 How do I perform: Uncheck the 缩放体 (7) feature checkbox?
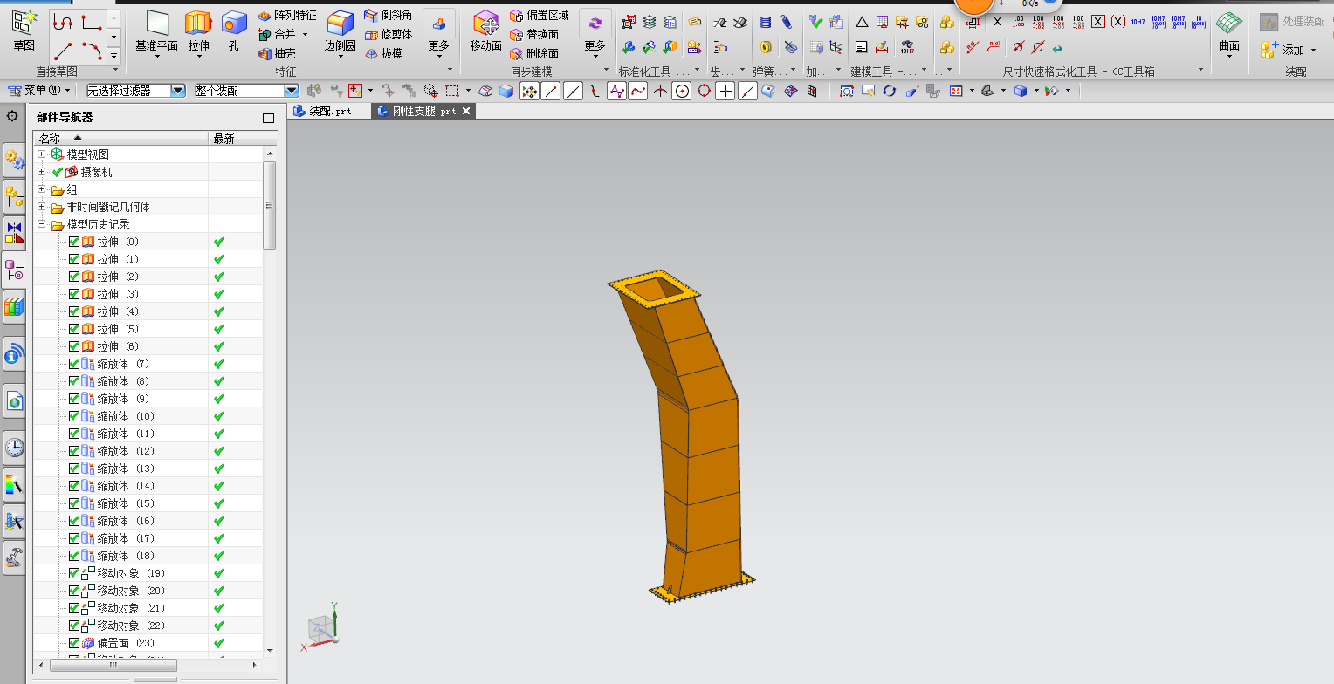tap(74, 364)
